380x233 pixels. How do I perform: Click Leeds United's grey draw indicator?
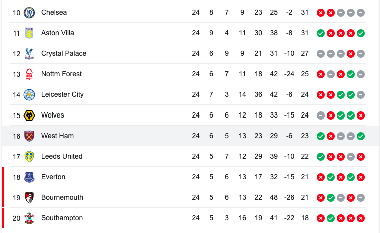pyautogui.click(x=351, y=157)
